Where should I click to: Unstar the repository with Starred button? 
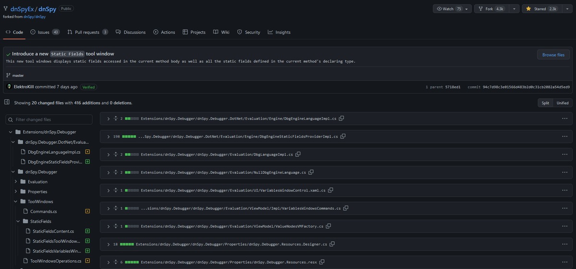pyautogui.click(x=541, y=9)
